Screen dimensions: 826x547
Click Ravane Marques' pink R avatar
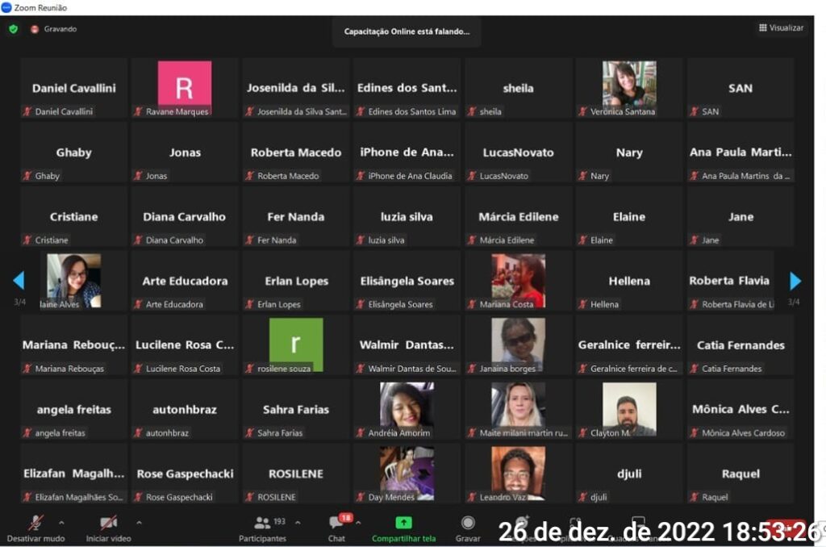184,84
